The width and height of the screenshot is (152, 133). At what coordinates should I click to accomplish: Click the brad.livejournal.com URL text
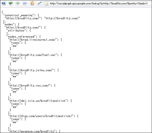[33, 40]
